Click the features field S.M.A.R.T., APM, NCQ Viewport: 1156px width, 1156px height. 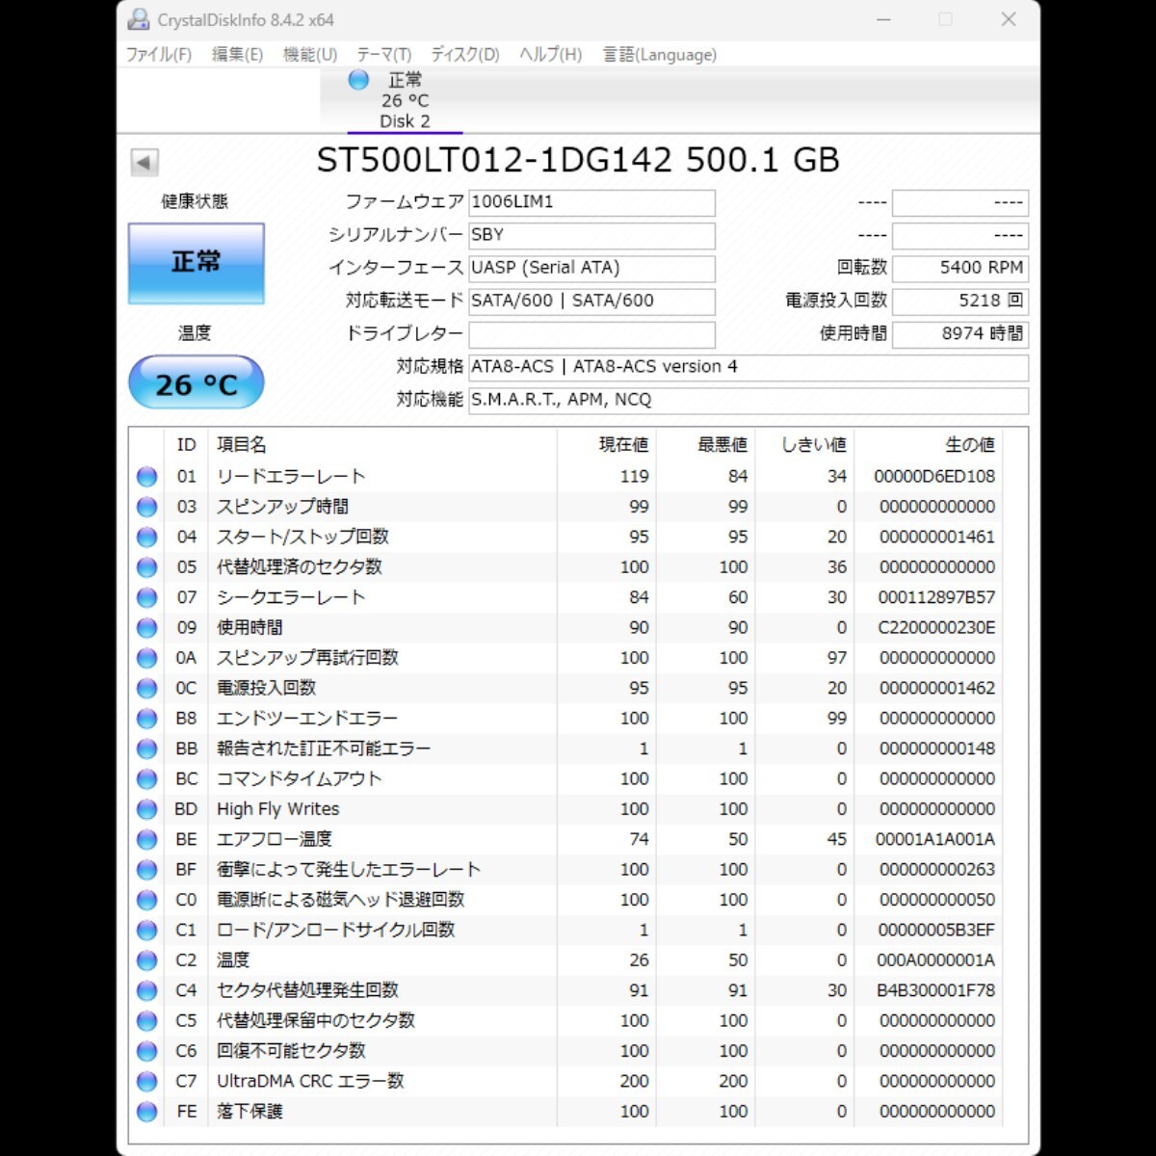click(749, 400)
